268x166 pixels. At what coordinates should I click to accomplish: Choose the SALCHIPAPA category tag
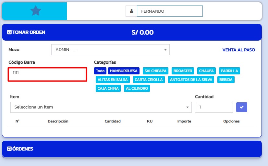click(x=155, y=71)
